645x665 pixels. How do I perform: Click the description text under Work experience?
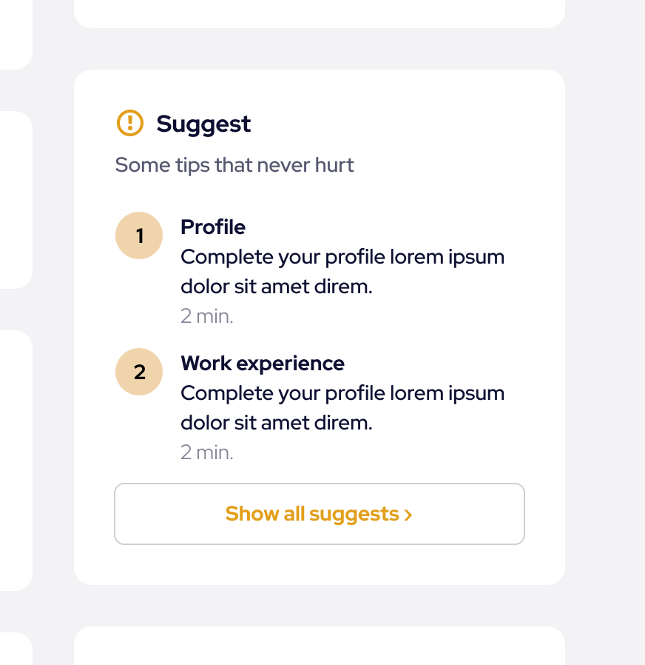tap(342, 407)
